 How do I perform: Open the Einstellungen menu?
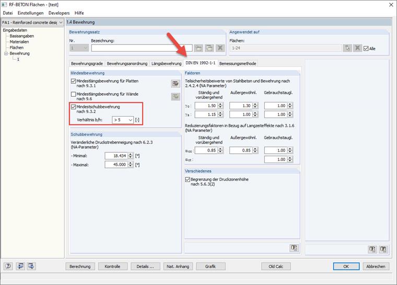[x=31, y=13]
